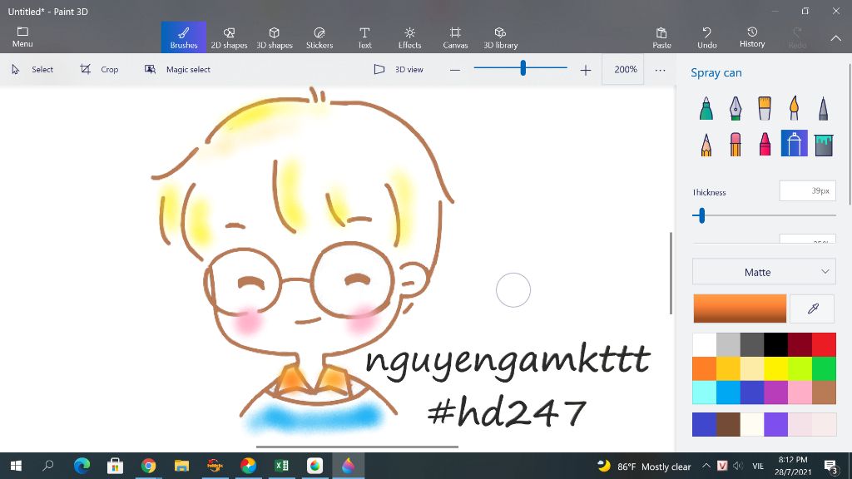Click the zoom in plus button
Image resolution: width=852 pixels, height=479 pixels.
coord(585,70)
